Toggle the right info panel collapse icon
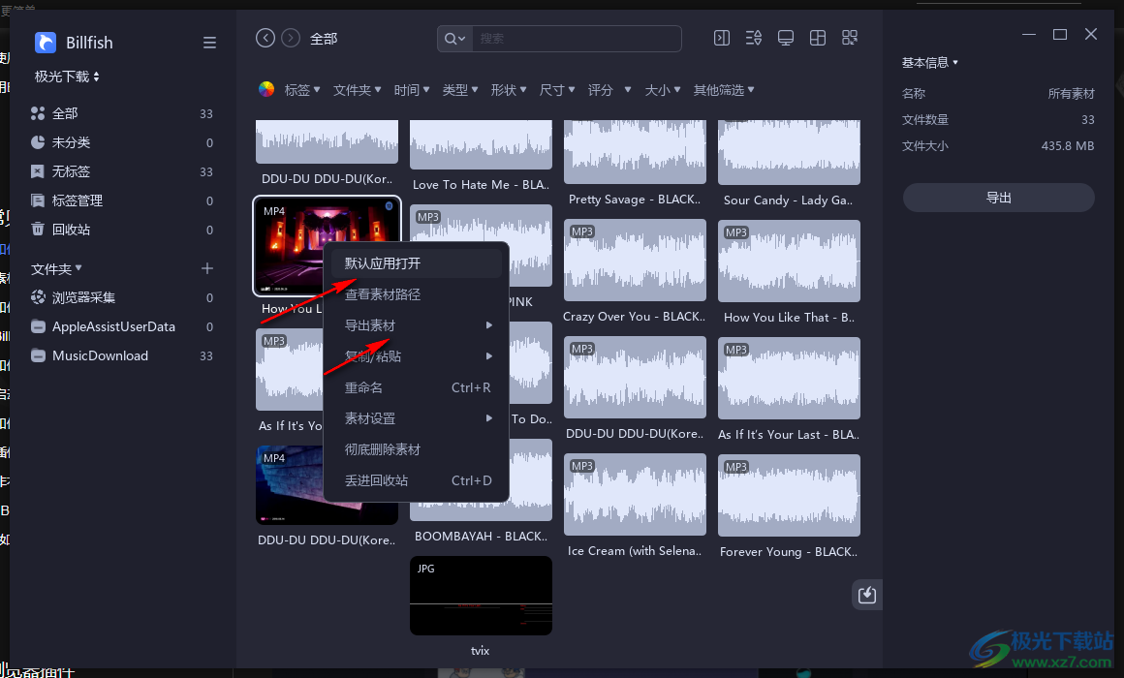The width and height of the screenshot is (1124, 678). [721, 37]
